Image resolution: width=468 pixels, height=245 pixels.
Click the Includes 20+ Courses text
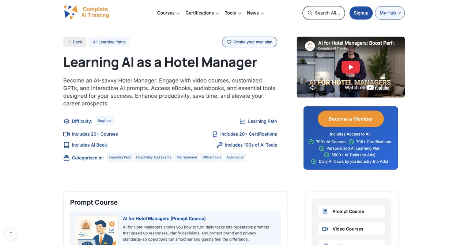[95, 134]
